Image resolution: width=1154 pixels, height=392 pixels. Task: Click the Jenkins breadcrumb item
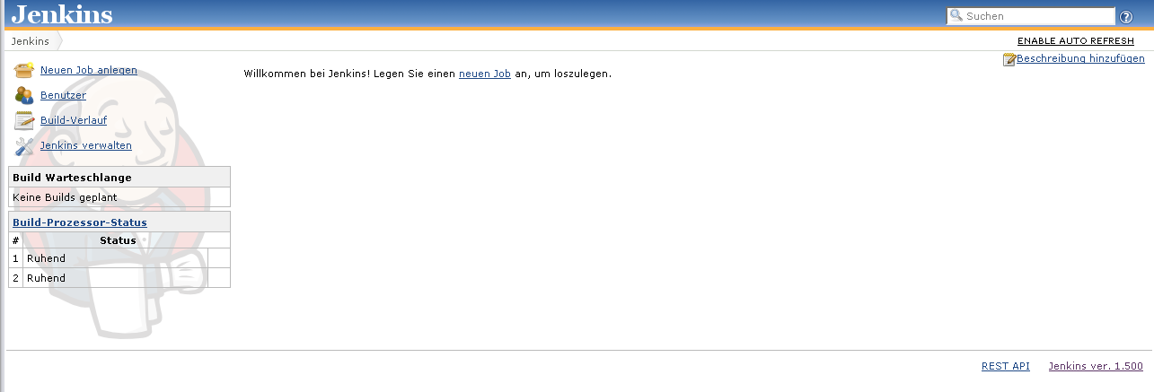(31, 41)
